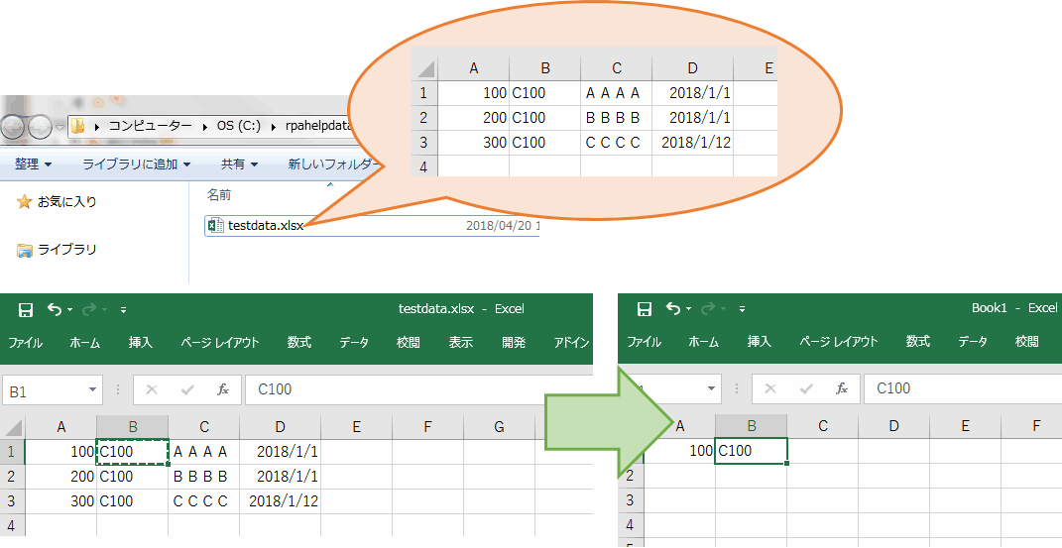
Task: Click Insert Function fx in Book1 window
Action: click(842, 388)
